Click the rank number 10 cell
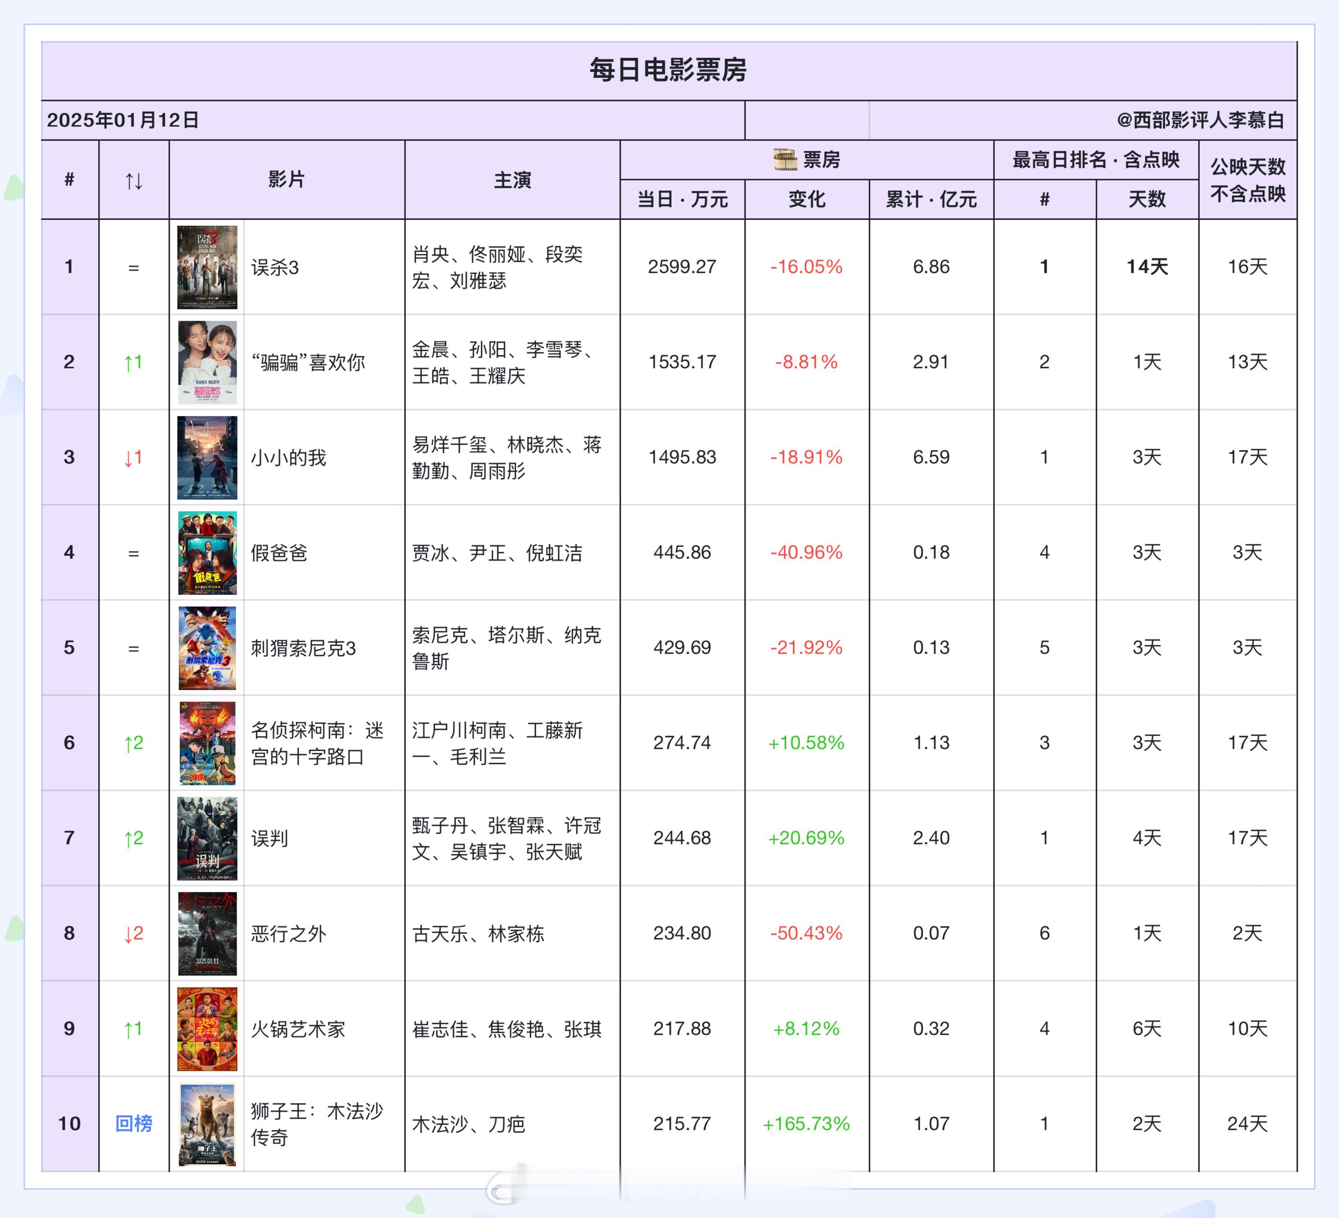Image resolution: width=1339 pixels, height=1218 pixels. [69, 1124]
